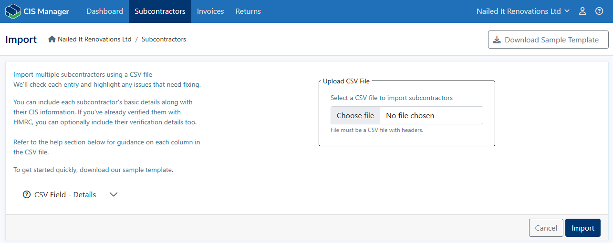
Task: Expand the CSV Field - Details section
Action: pyautogui.click(x=114, y=195)
